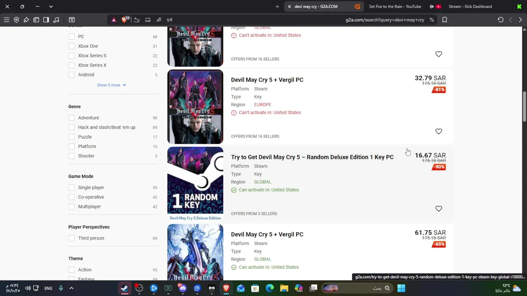Open Leo AI sparkle icon in toolbar
The width and height of the screenshot is (527, 296).
click(x=26, y=20)
